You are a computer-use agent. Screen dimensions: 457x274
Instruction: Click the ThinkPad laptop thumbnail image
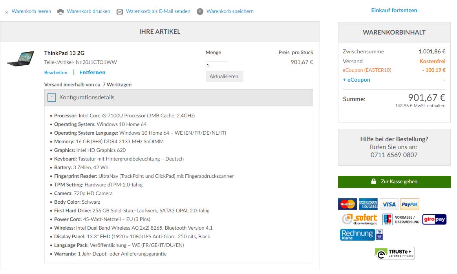tap(21, 58)
